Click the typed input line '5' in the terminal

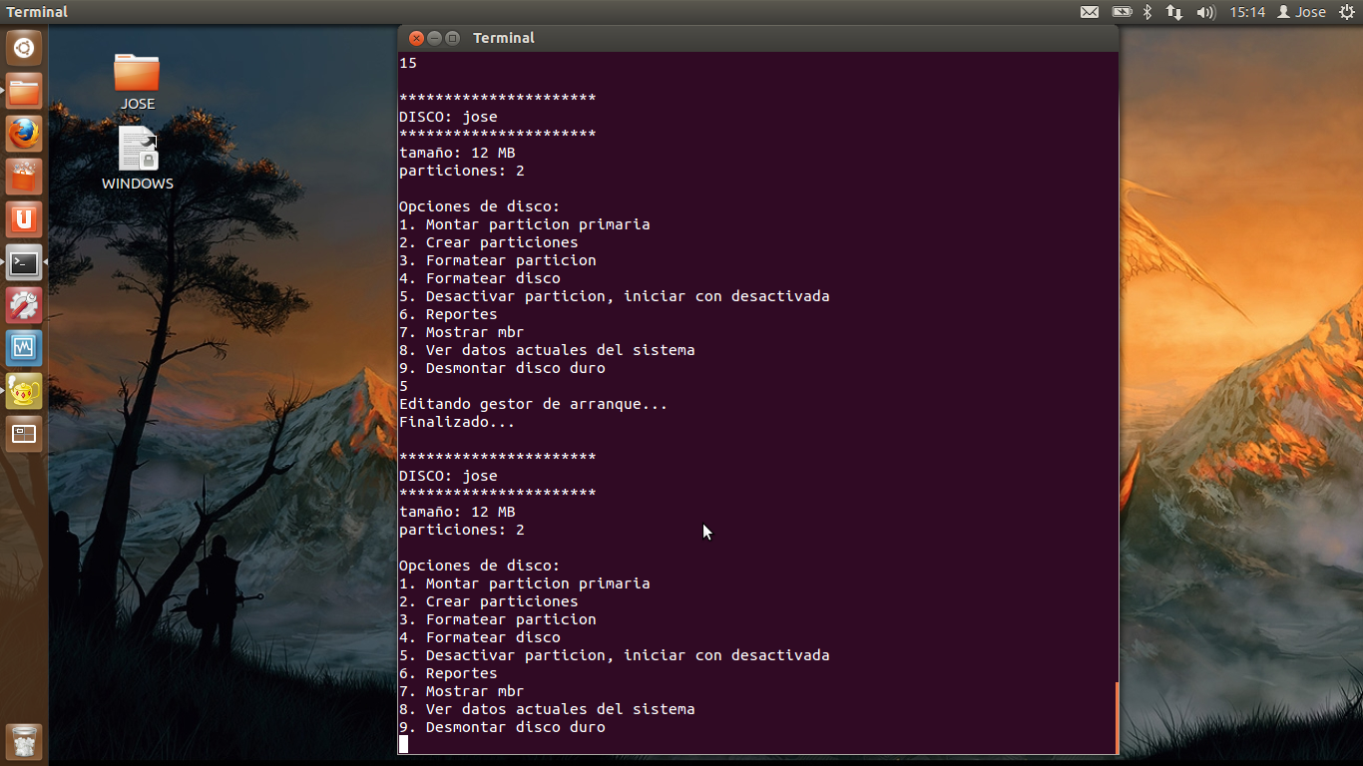(x=403, y=386)
